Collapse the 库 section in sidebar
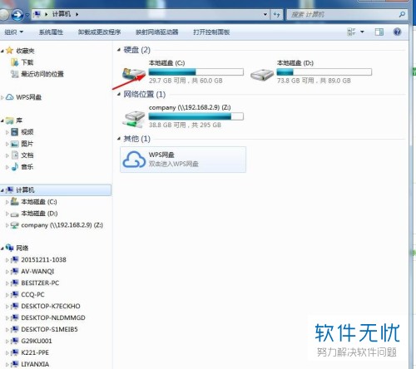The width and height of the screenshot is (416, 369). click(2, 121)
